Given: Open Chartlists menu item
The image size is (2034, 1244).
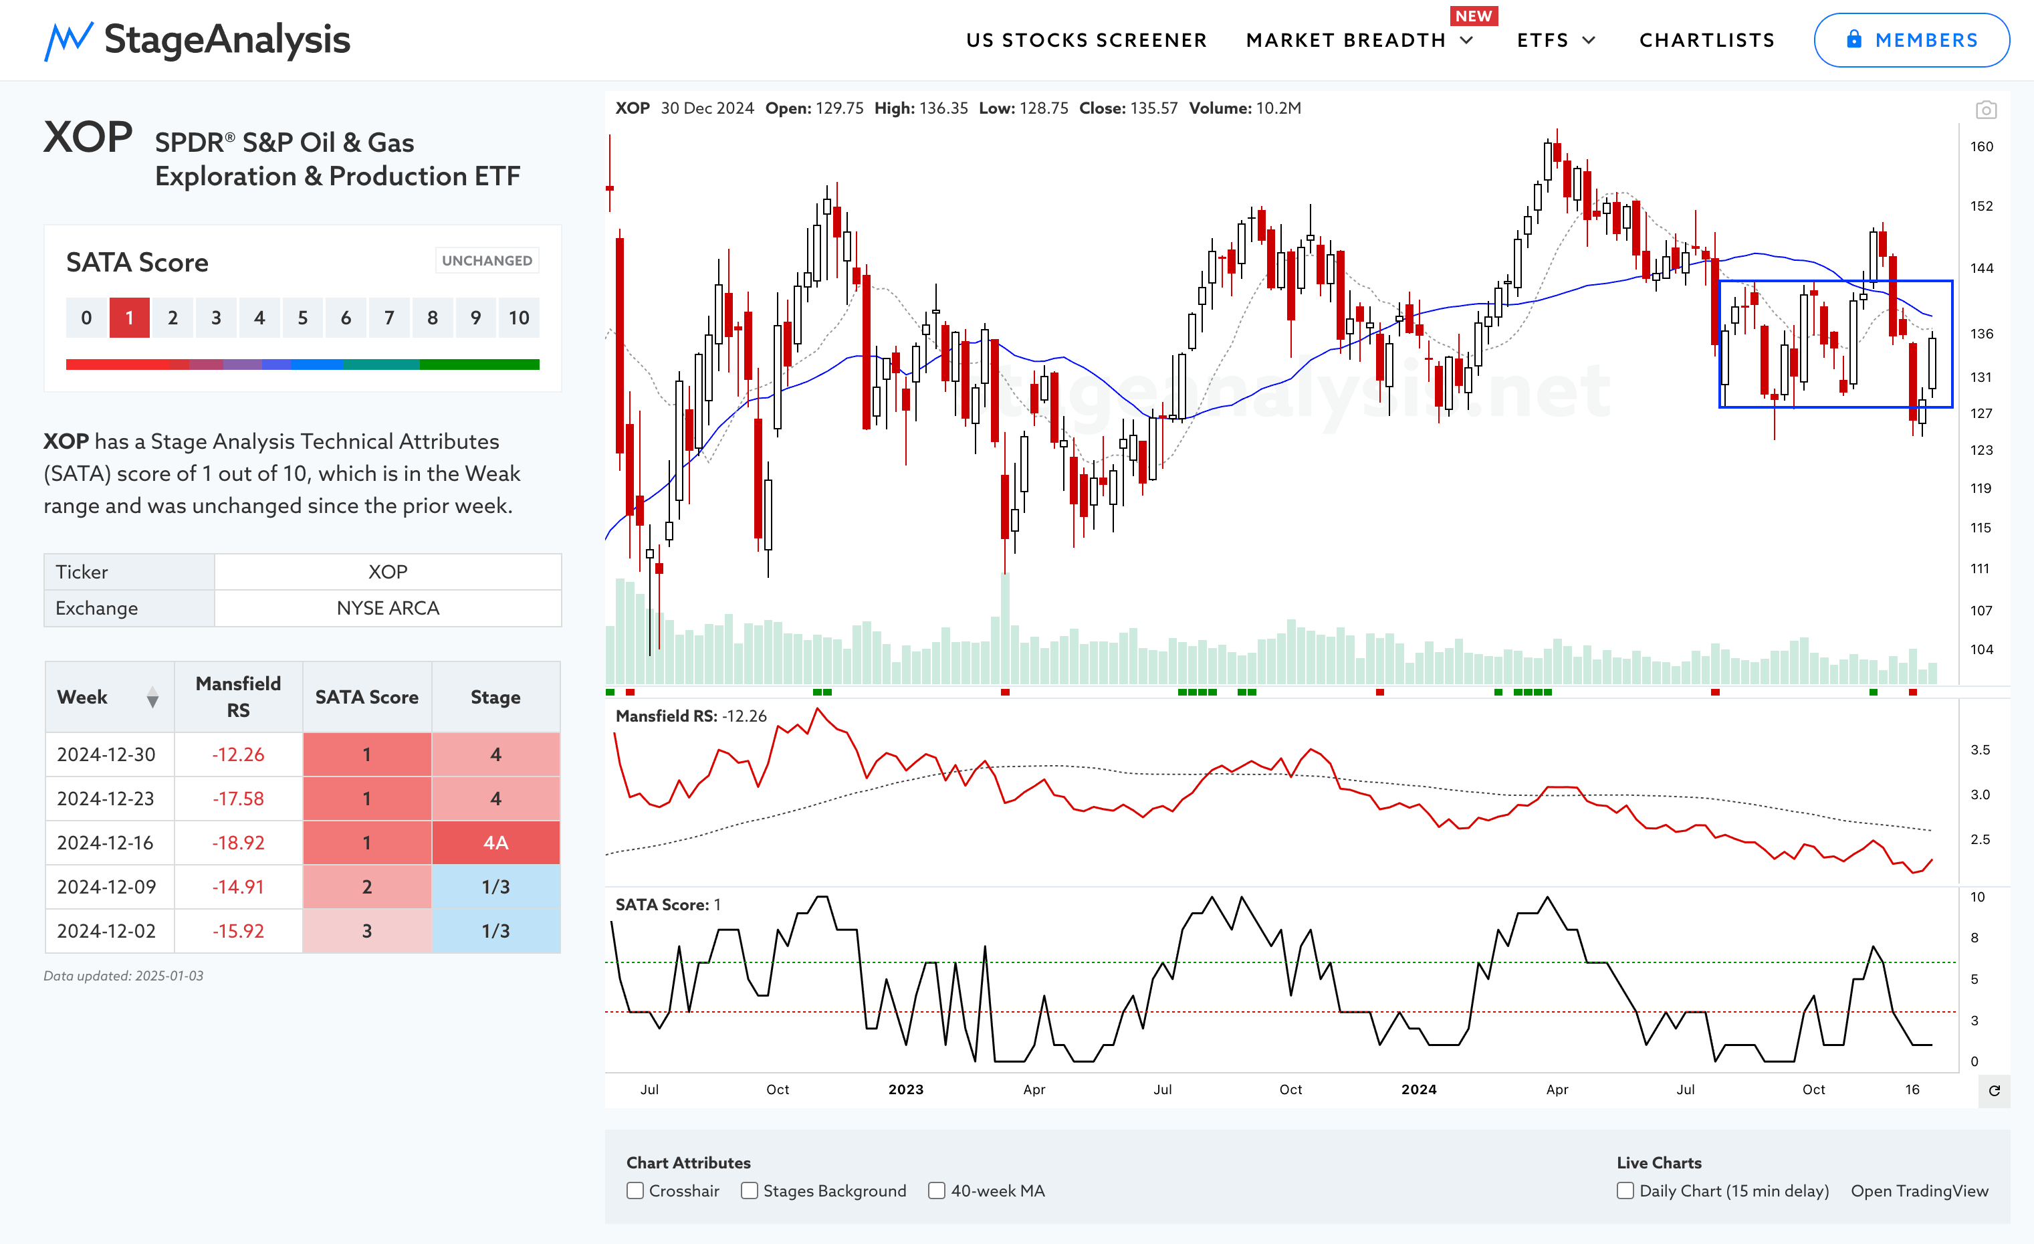Looking at the screenshot, I should [1706, 40].
